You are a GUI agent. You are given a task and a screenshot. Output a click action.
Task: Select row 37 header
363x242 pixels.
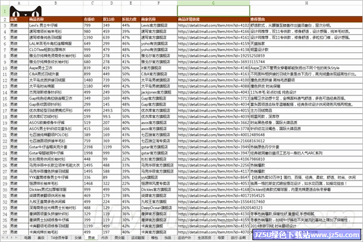click(5, 232)
